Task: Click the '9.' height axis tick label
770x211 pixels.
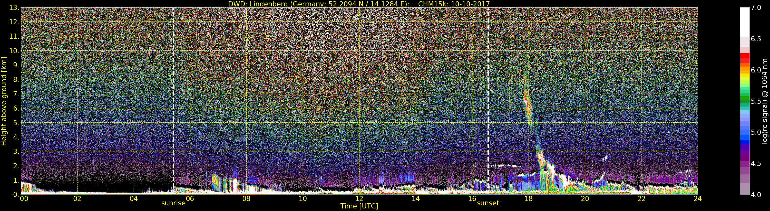Action: click(16, 65)
